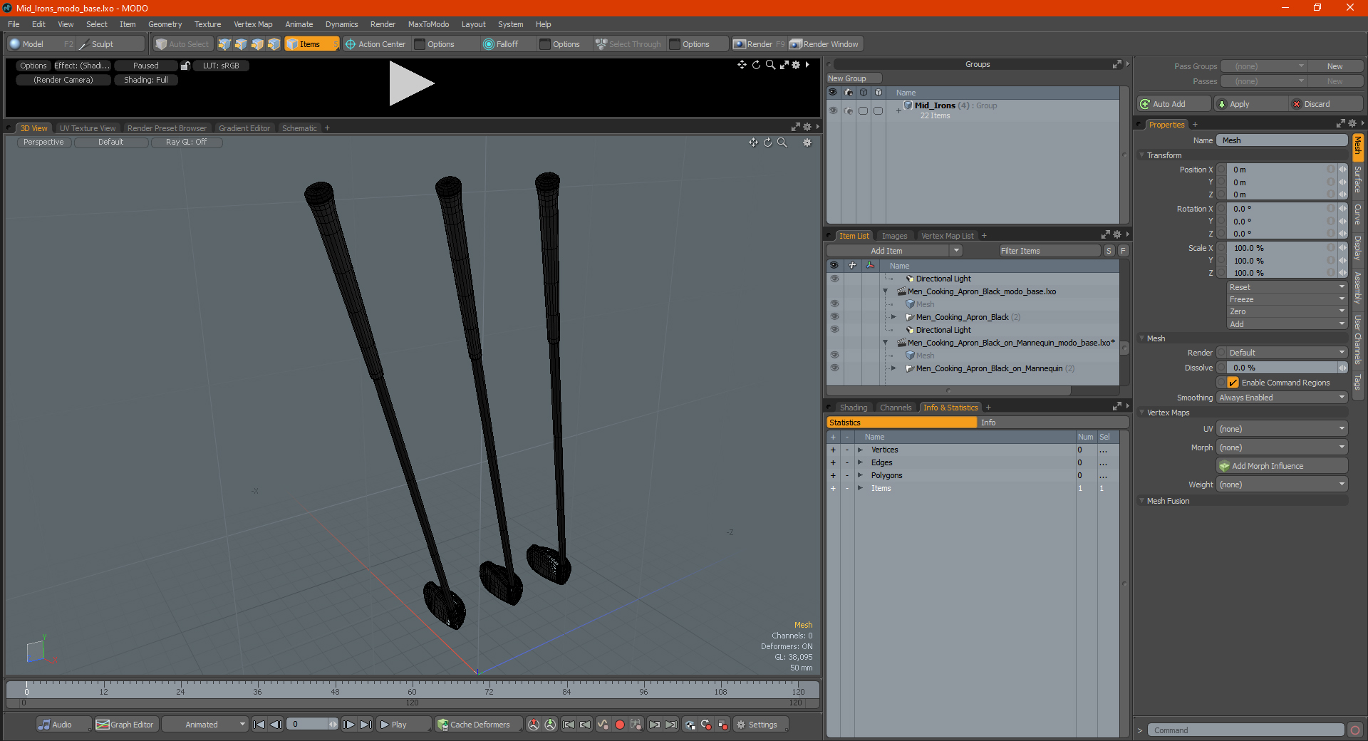Viewport: 1368px width, 741px height.
Task: Rotate view icon in 3D viewport
Action: click(x=768, y=142)
